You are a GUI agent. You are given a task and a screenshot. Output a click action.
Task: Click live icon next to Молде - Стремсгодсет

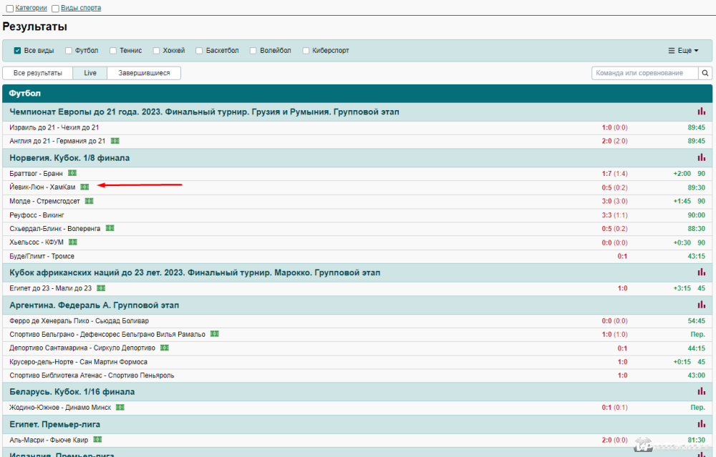tap(89, 201)
